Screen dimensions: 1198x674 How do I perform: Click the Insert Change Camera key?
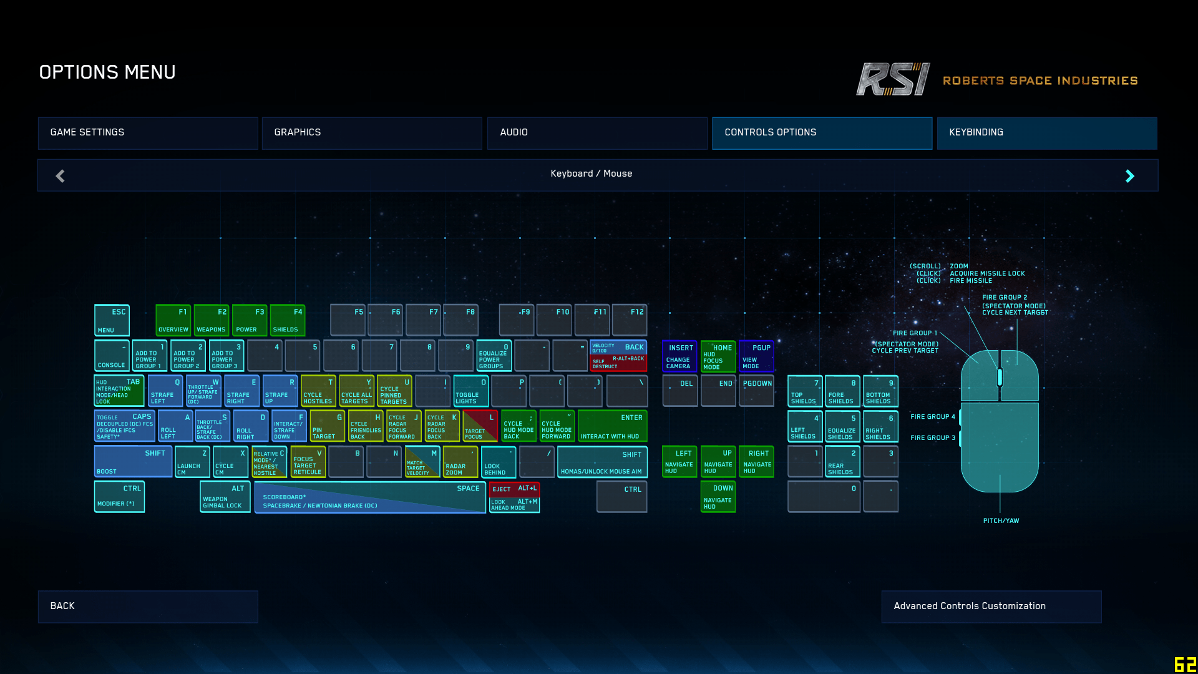(679, 356)
